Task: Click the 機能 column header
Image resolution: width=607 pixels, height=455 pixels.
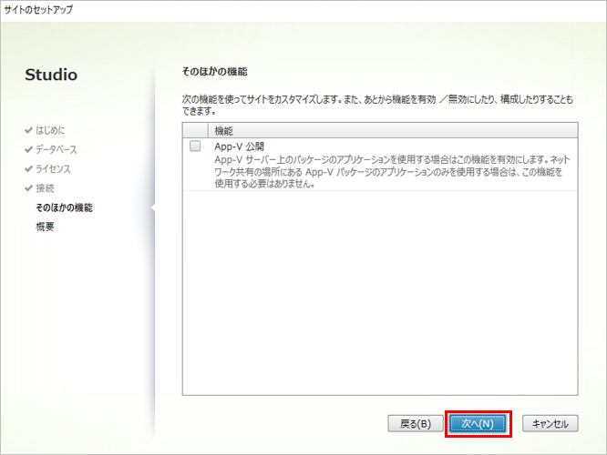Action: pos(223,130)
